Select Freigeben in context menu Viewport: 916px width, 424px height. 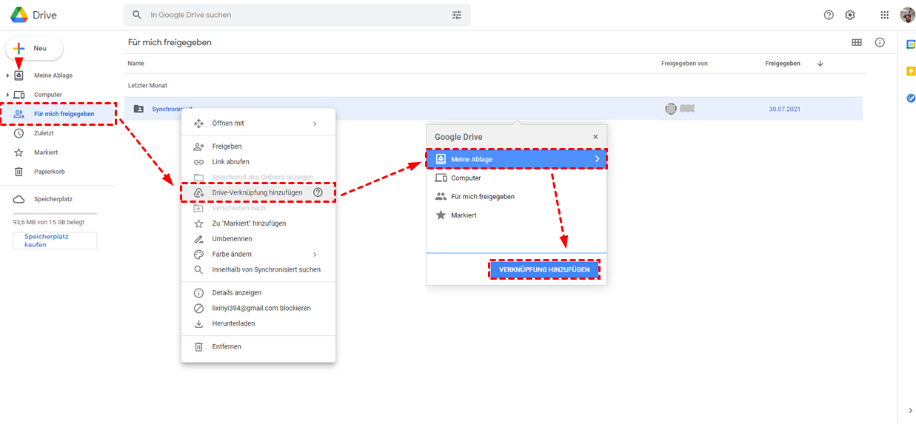[x=258, y=147]
